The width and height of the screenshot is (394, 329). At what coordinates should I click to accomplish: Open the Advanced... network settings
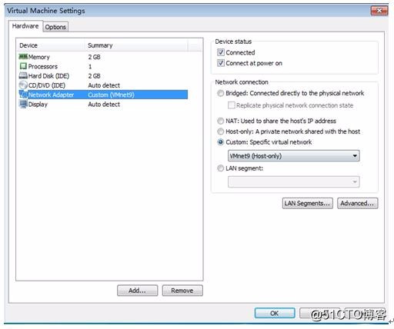pyautogui.click(x=358, y=203)
